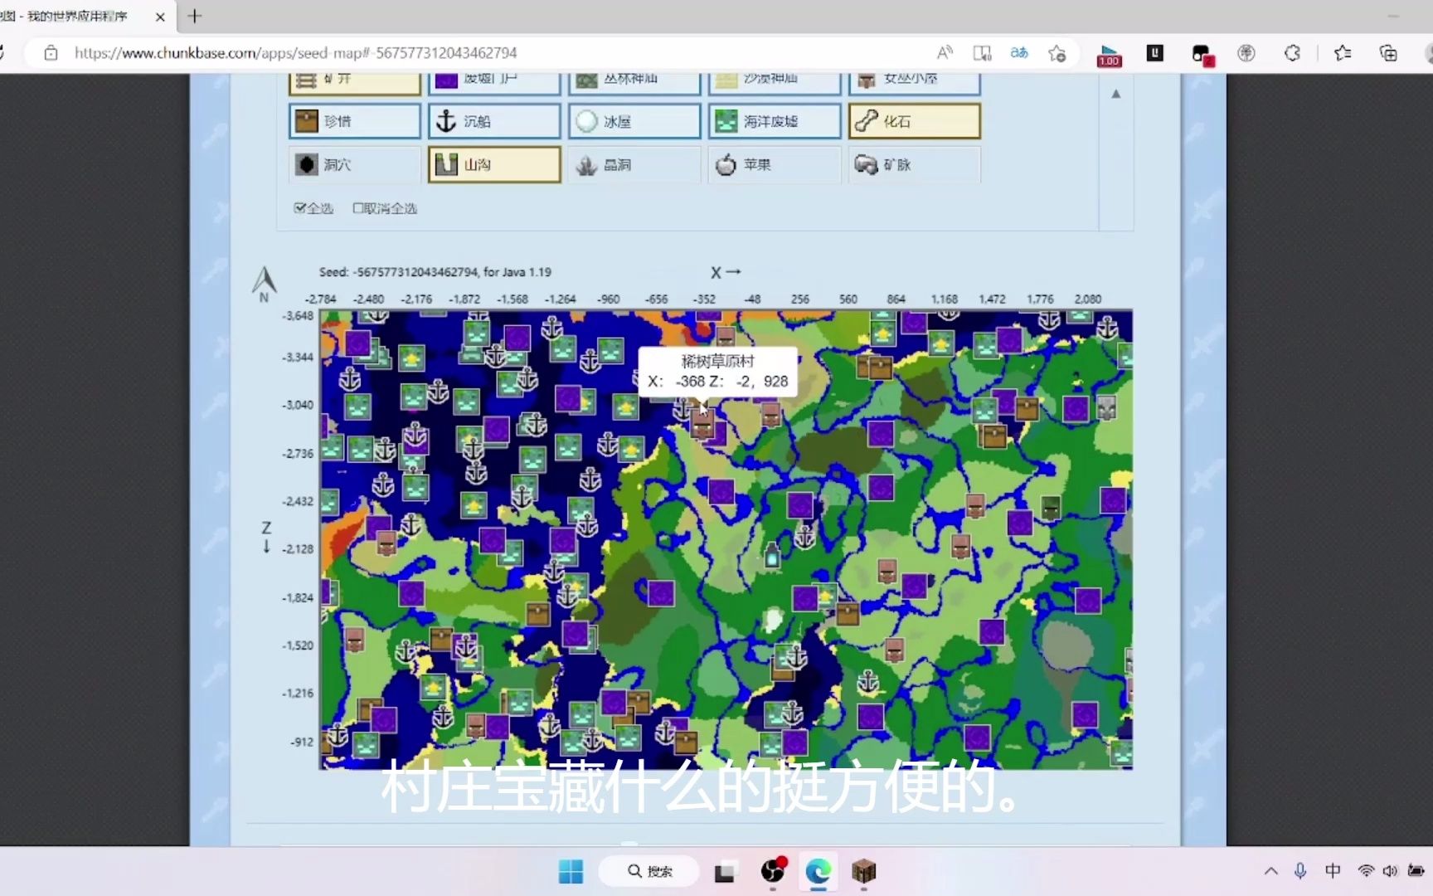Click the -3,648 Z axis label

298,315
